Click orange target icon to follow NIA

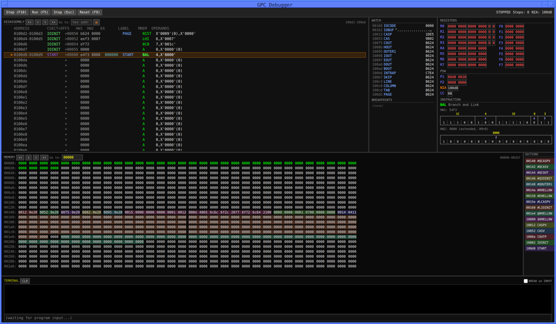[96, 22]
